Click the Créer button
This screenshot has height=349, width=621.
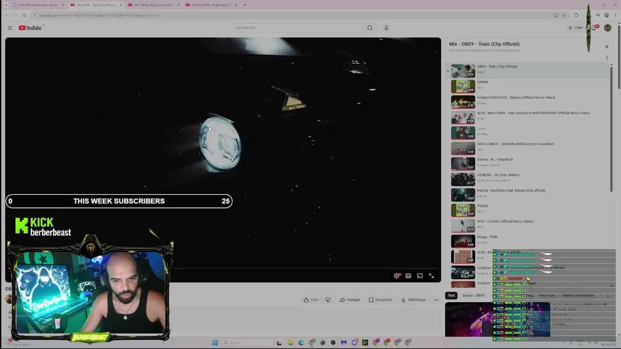(x=575, y=28)
